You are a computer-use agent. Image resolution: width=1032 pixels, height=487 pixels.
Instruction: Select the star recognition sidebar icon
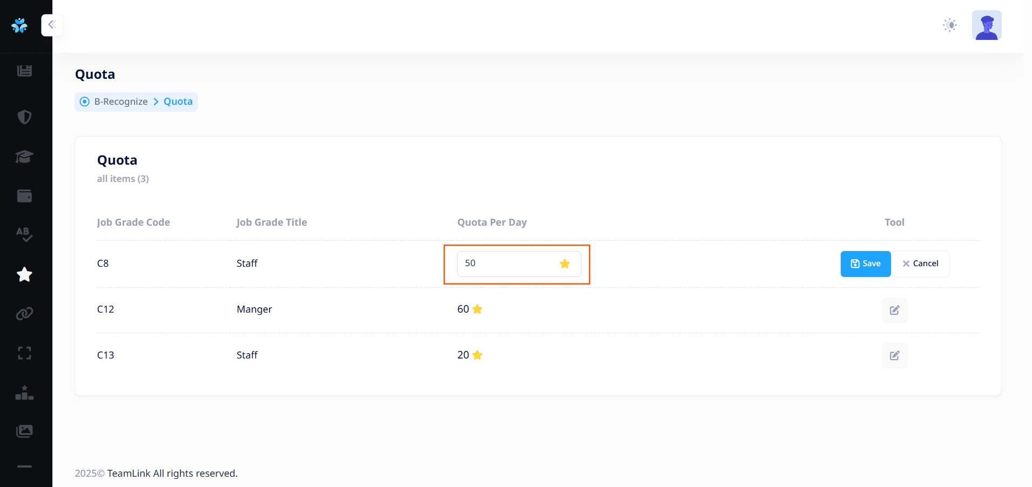tap(24, 274)
